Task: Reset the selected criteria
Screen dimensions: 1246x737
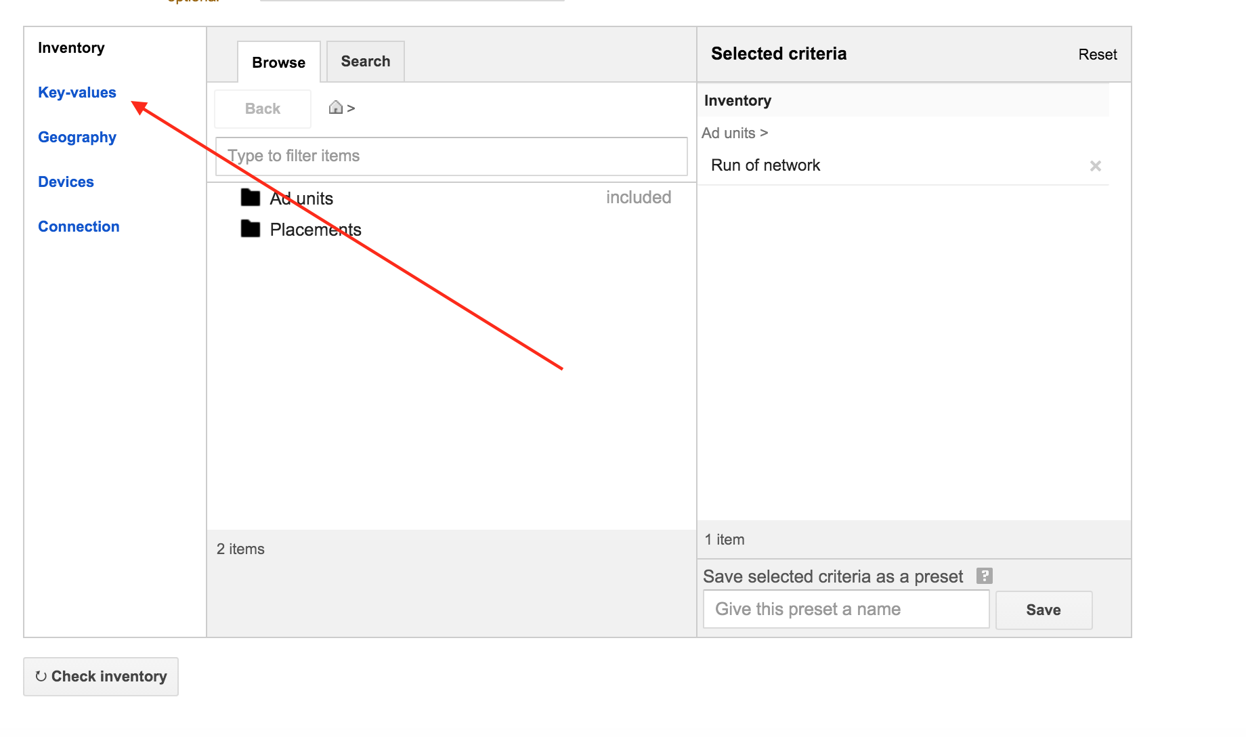Action: tap(1097, 55)
